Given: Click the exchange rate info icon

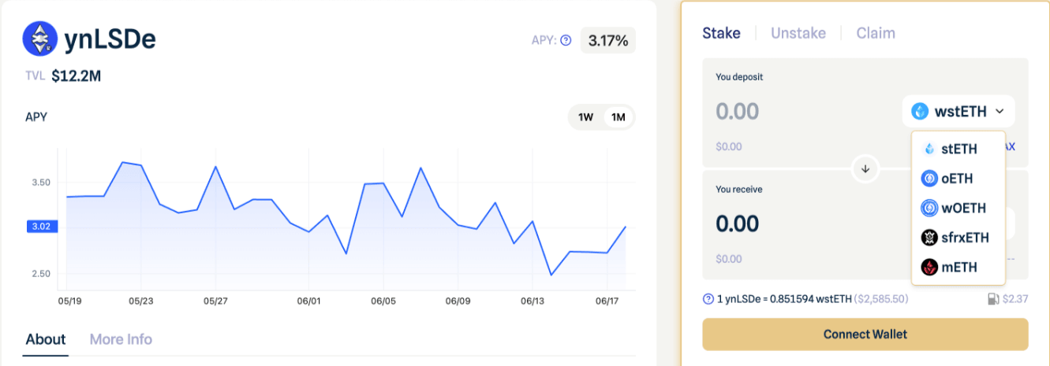Looking at the screenshot, I should point(708,299).
